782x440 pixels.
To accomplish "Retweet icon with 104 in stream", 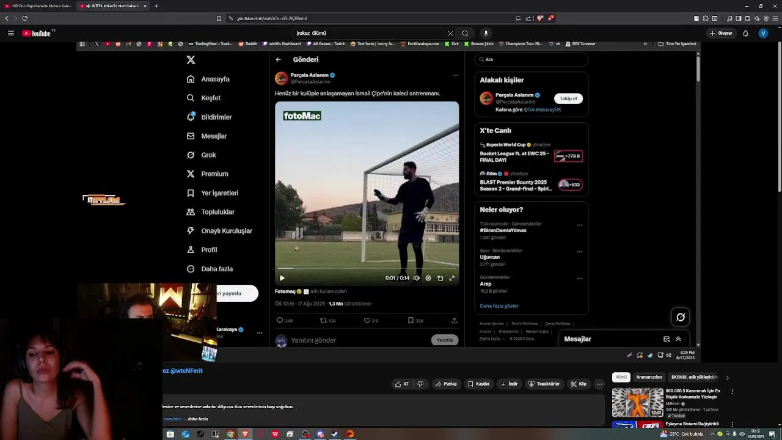I will pyautogui.click(x=324, y=320).
